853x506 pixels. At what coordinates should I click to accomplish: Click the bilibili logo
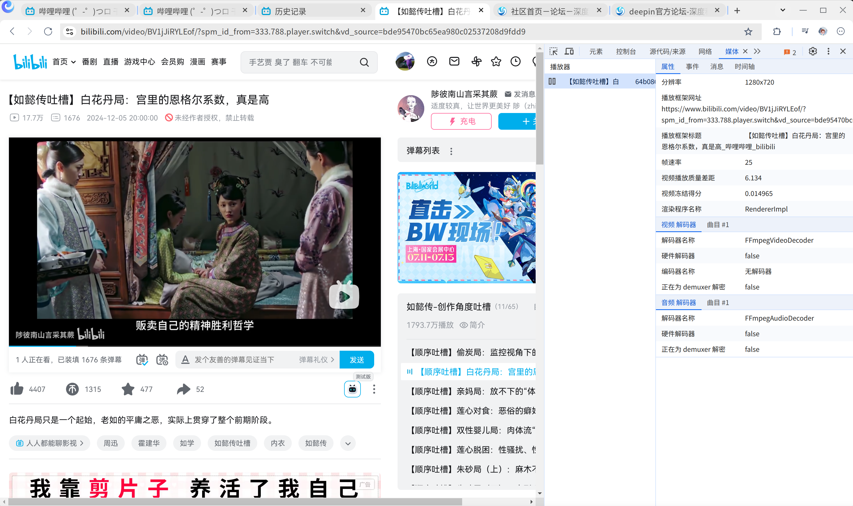click(x=30, y=62)
